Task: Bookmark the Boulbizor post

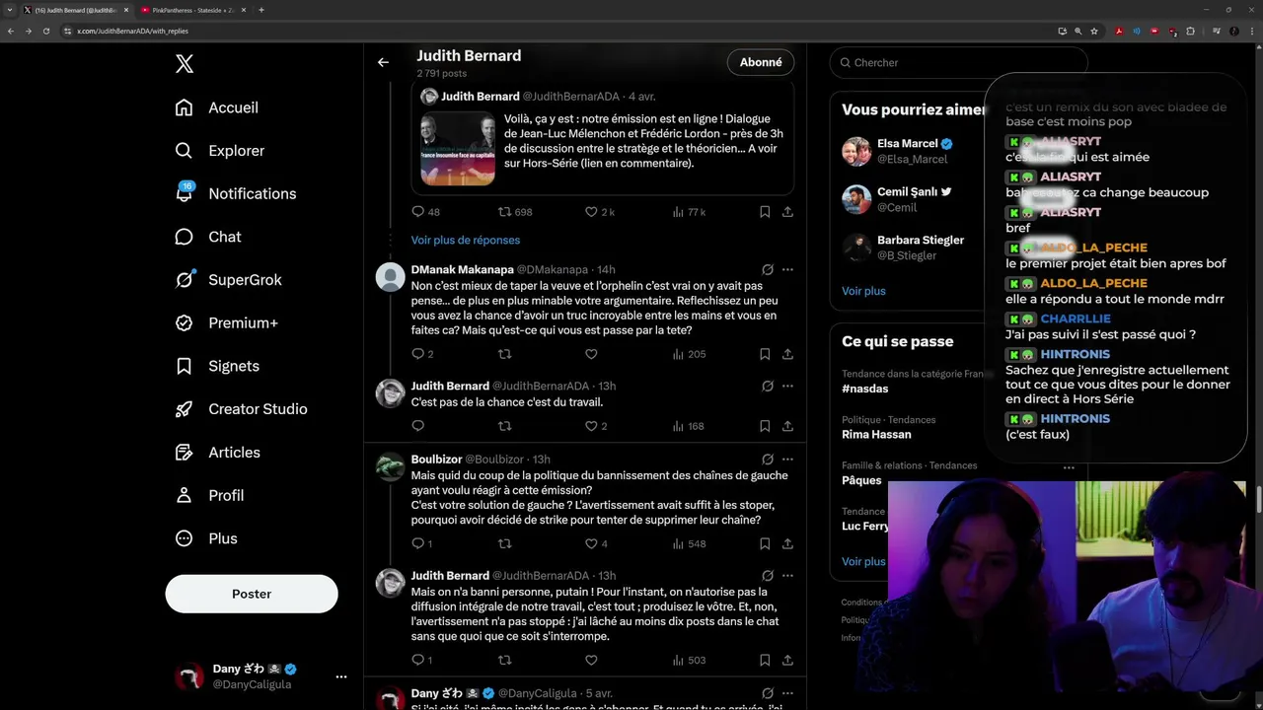Action: 765,543
